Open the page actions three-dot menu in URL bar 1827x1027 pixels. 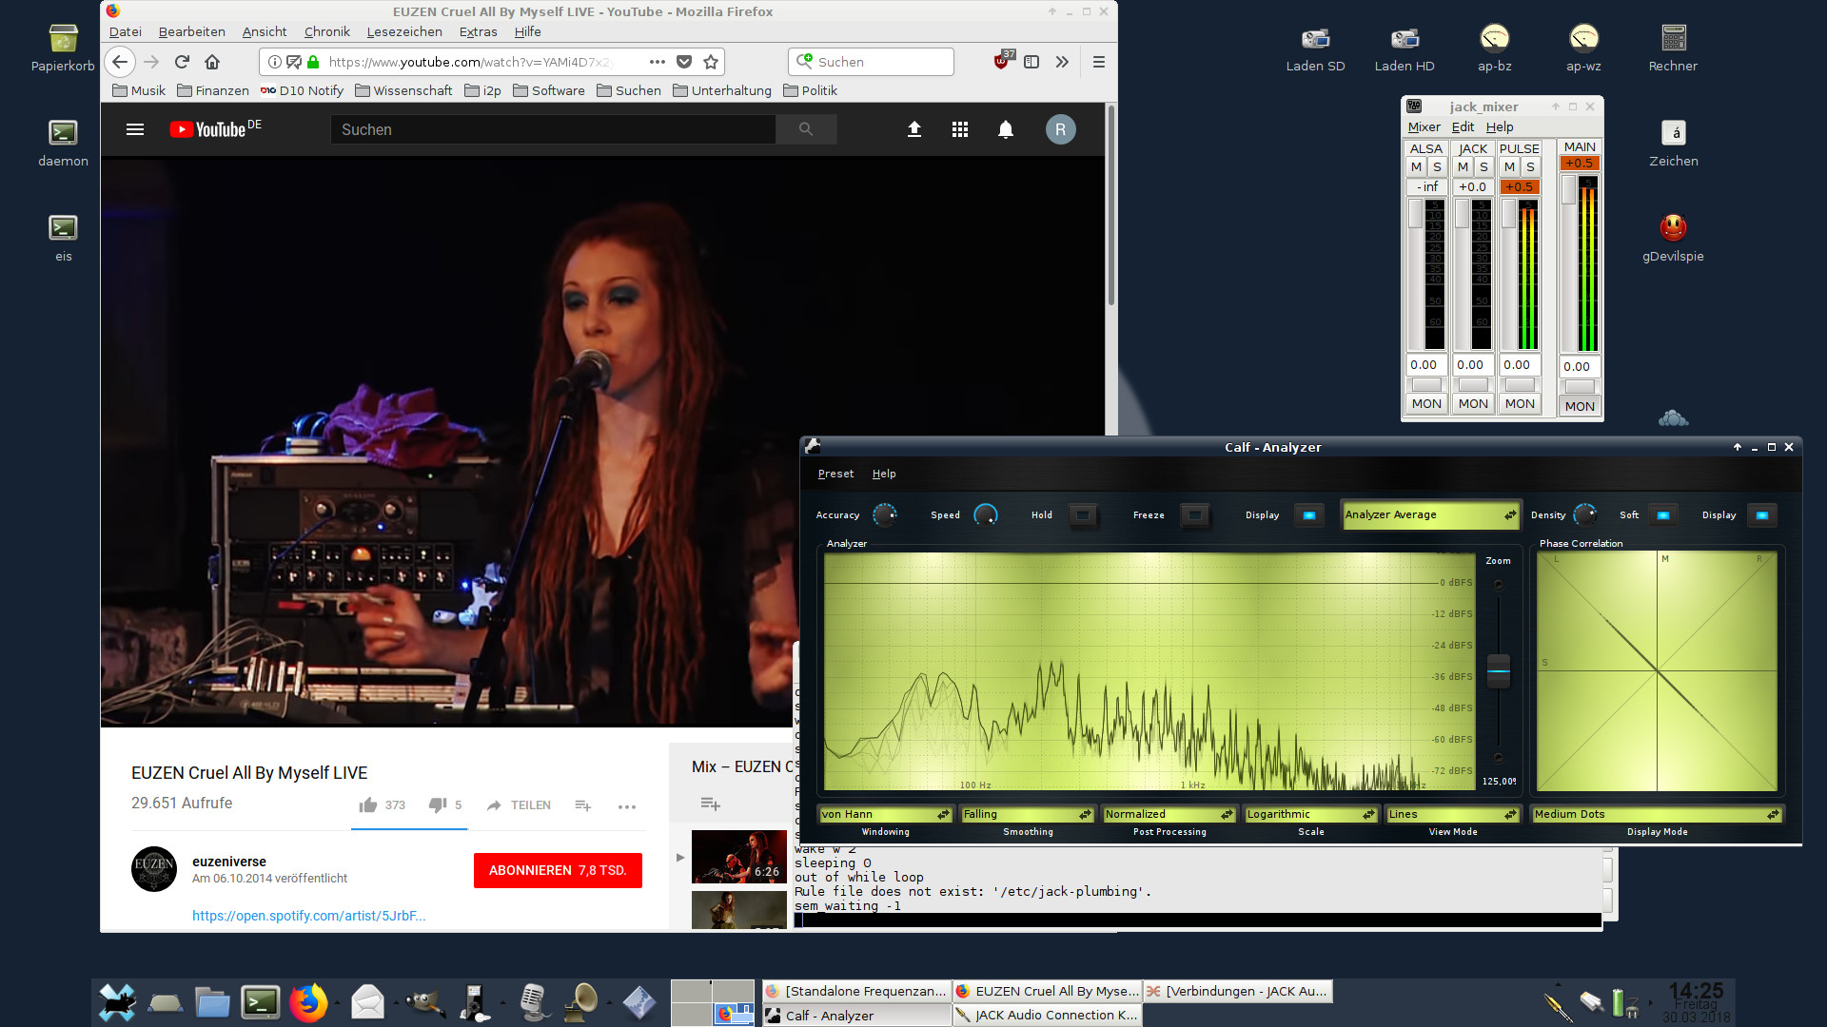click(658, 62)
